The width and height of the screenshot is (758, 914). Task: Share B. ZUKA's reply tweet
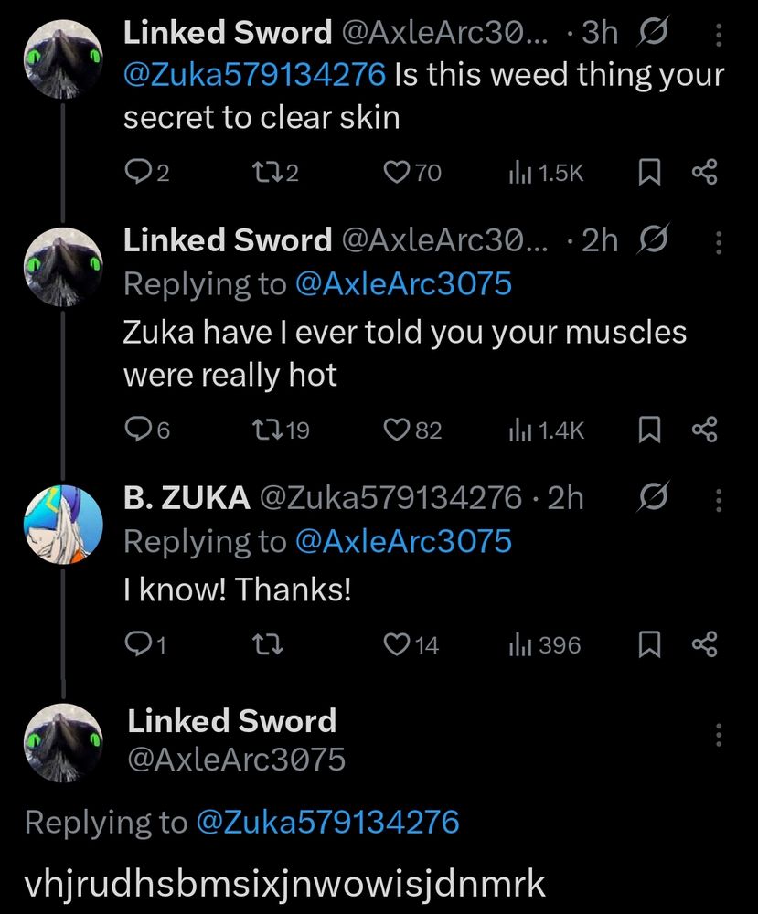tap(704, 645)
